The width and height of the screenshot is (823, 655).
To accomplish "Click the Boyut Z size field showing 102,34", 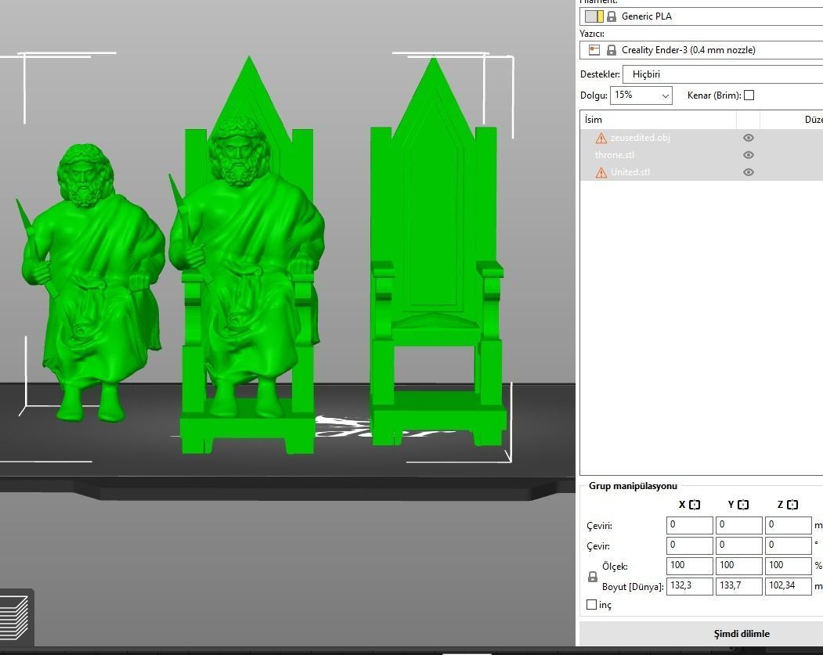I will point(789,586).
